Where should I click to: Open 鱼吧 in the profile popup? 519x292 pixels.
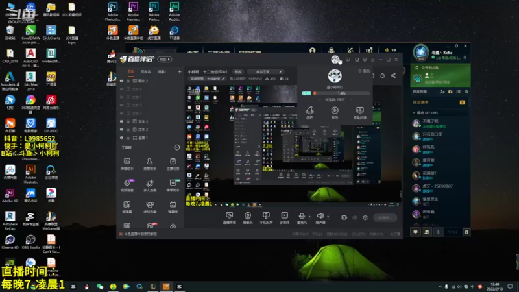[309, 112]
